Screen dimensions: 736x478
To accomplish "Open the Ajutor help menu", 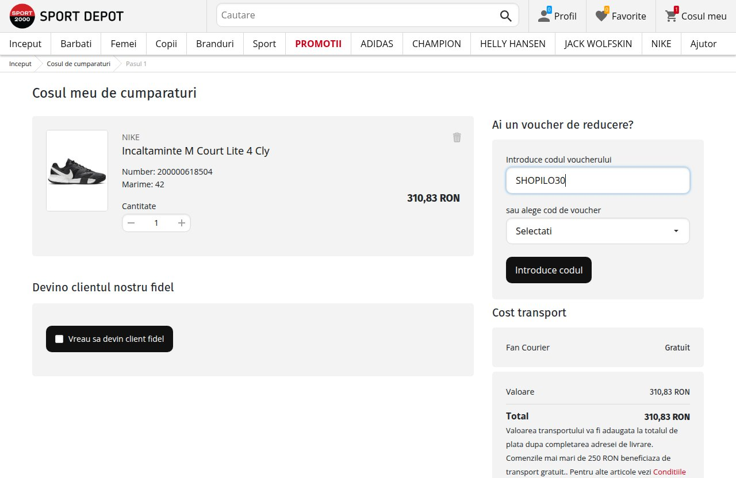I will [x=703, y=44].
